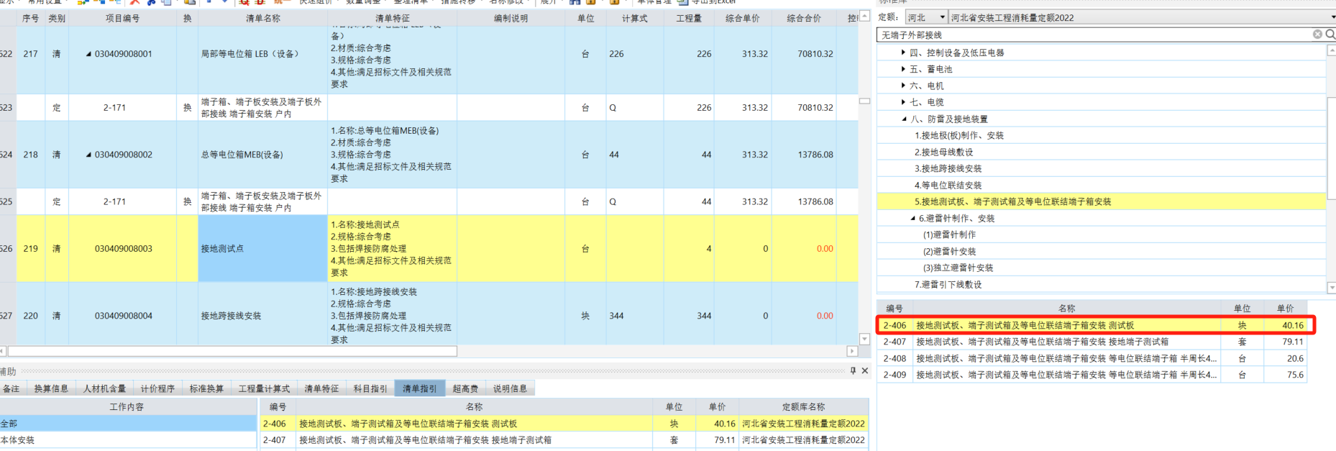The width and height of the screenshot is (1336, 451).
Task: Click the up arrow of bill grid scrollbar
Action: click(x=864, y=16)
